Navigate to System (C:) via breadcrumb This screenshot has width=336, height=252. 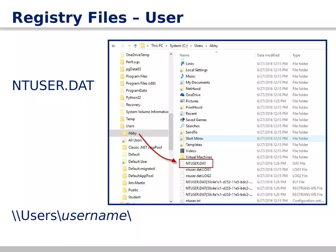point(179,45)
